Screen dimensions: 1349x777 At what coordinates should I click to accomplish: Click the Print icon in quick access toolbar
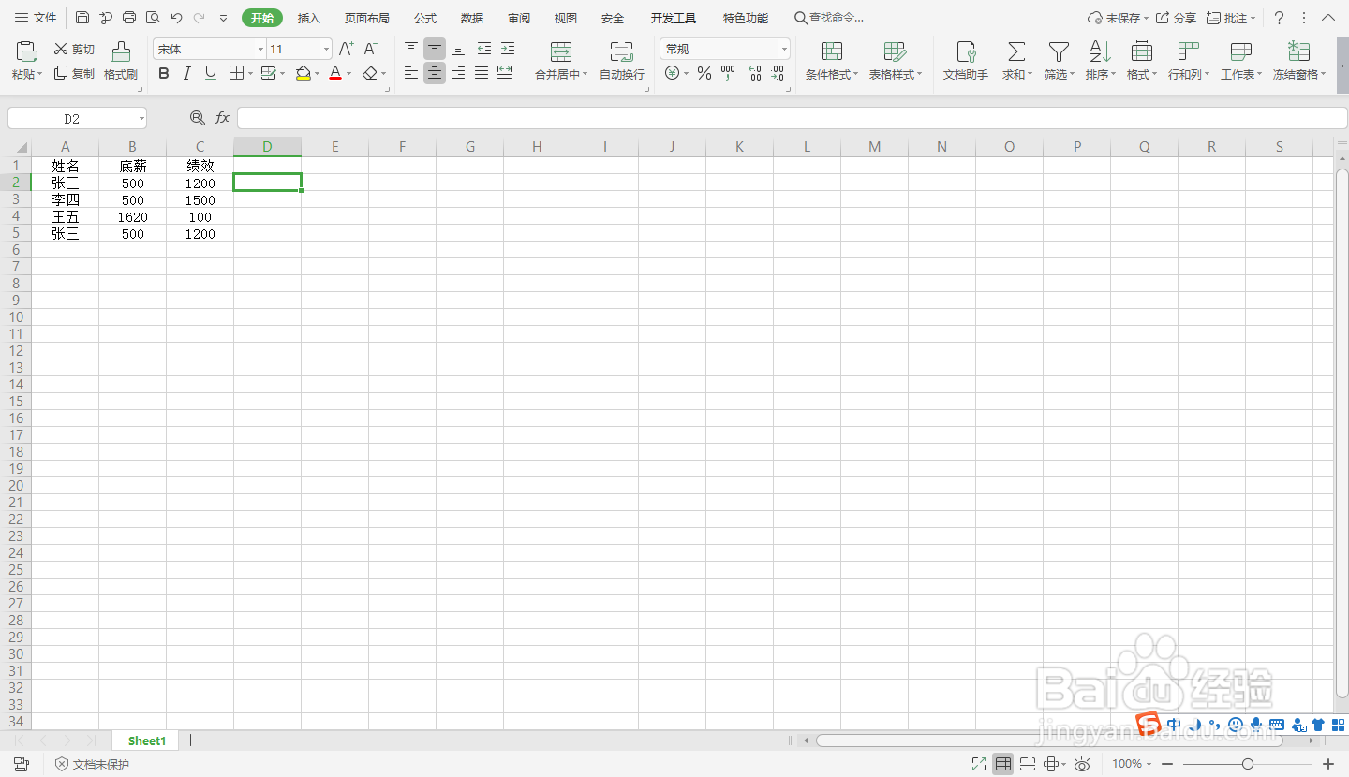point(129,18)
